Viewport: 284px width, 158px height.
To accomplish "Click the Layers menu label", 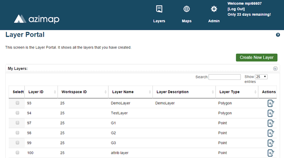I will pyautogui.click(x=159, y=21).
